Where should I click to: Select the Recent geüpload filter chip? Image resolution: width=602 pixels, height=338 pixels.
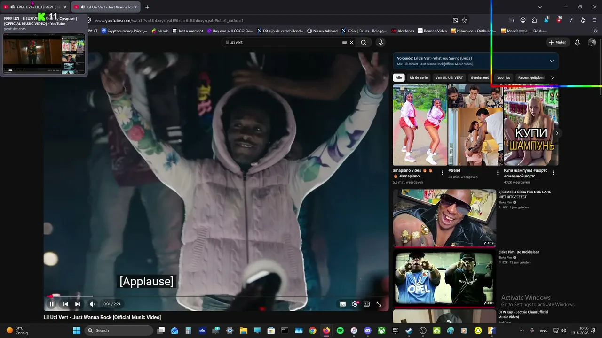[531, 77]
